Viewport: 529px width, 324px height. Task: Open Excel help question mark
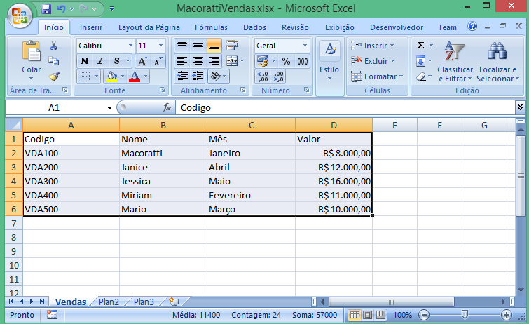[472, 27]
